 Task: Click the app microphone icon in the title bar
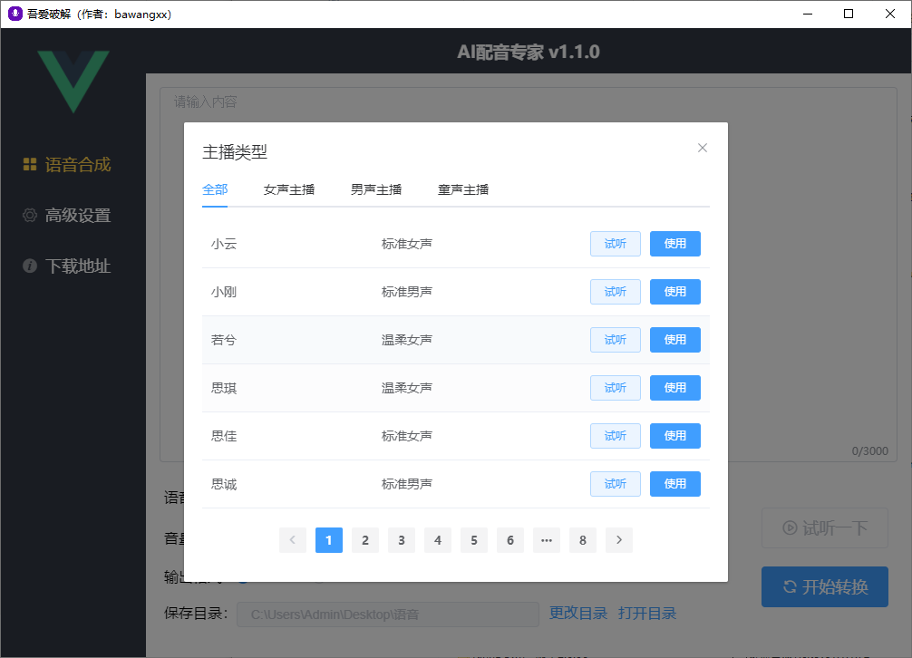[x=15, y=14]
